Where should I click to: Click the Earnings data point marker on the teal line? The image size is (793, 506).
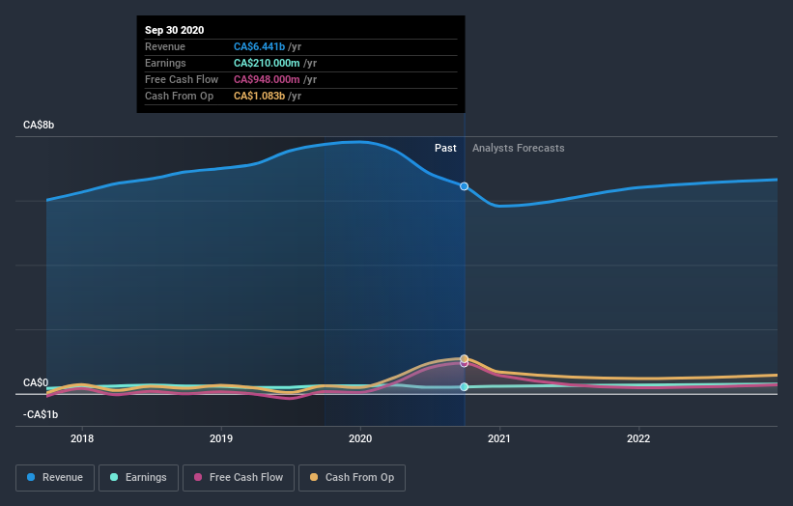point(464,386)
